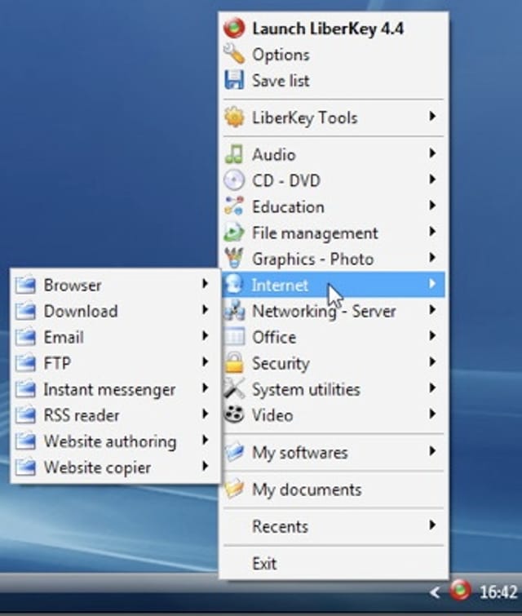Open the Networking - Server menu entry

tap(334, 311)
